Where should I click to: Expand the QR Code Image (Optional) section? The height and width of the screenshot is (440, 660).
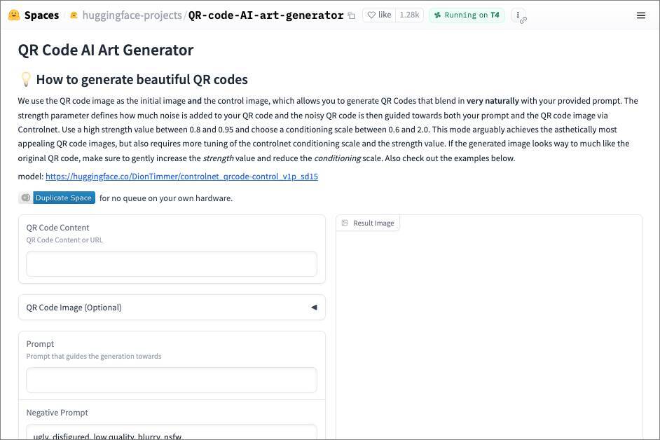(x=172, y=307)
